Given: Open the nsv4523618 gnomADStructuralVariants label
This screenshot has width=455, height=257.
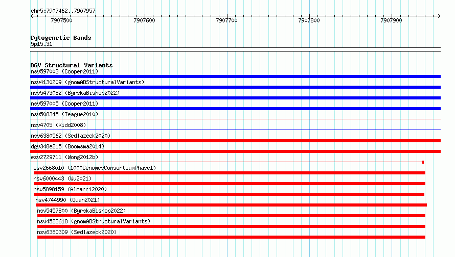Looking at the screenshot, I should point(94,221).
